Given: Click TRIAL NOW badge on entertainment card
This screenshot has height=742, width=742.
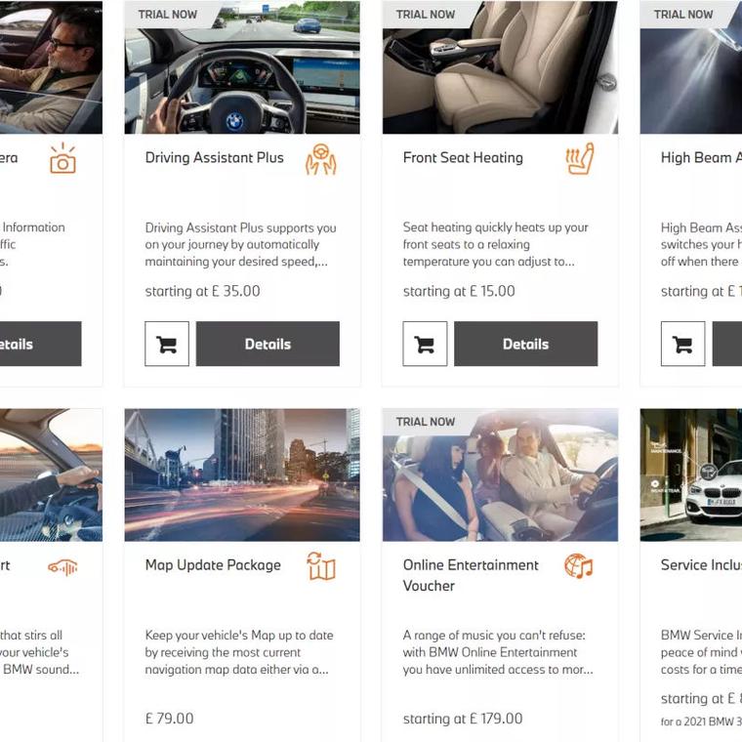Looking at the screenshot, I should 426,422.
